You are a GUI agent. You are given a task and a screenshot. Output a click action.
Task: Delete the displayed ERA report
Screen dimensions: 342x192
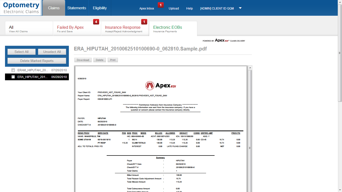pyautogui.click(x=100, y=60)
